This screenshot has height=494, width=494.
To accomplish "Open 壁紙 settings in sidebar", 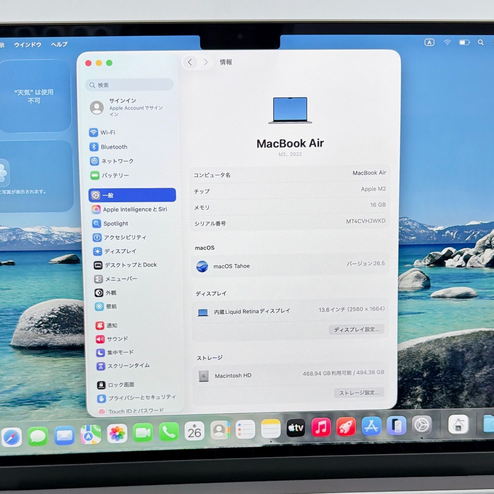I will coord(106,306).
